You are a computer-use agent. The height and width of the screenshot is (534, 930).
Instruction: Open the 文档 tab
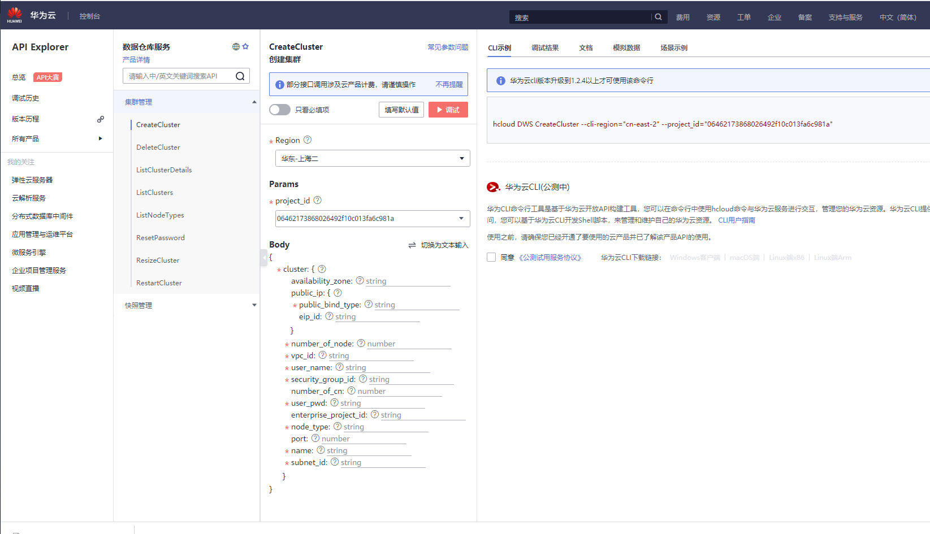click(586, 48)
